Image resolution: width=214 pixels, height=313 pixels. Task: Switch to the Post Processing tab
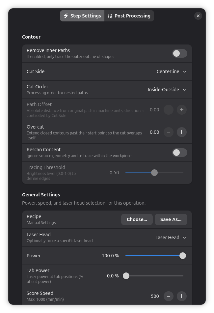129,16
